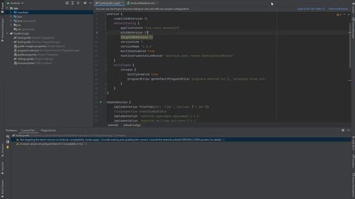This screenshot has width=355, height=199.
Task: Expand the manifests folder
Action: 11,12
